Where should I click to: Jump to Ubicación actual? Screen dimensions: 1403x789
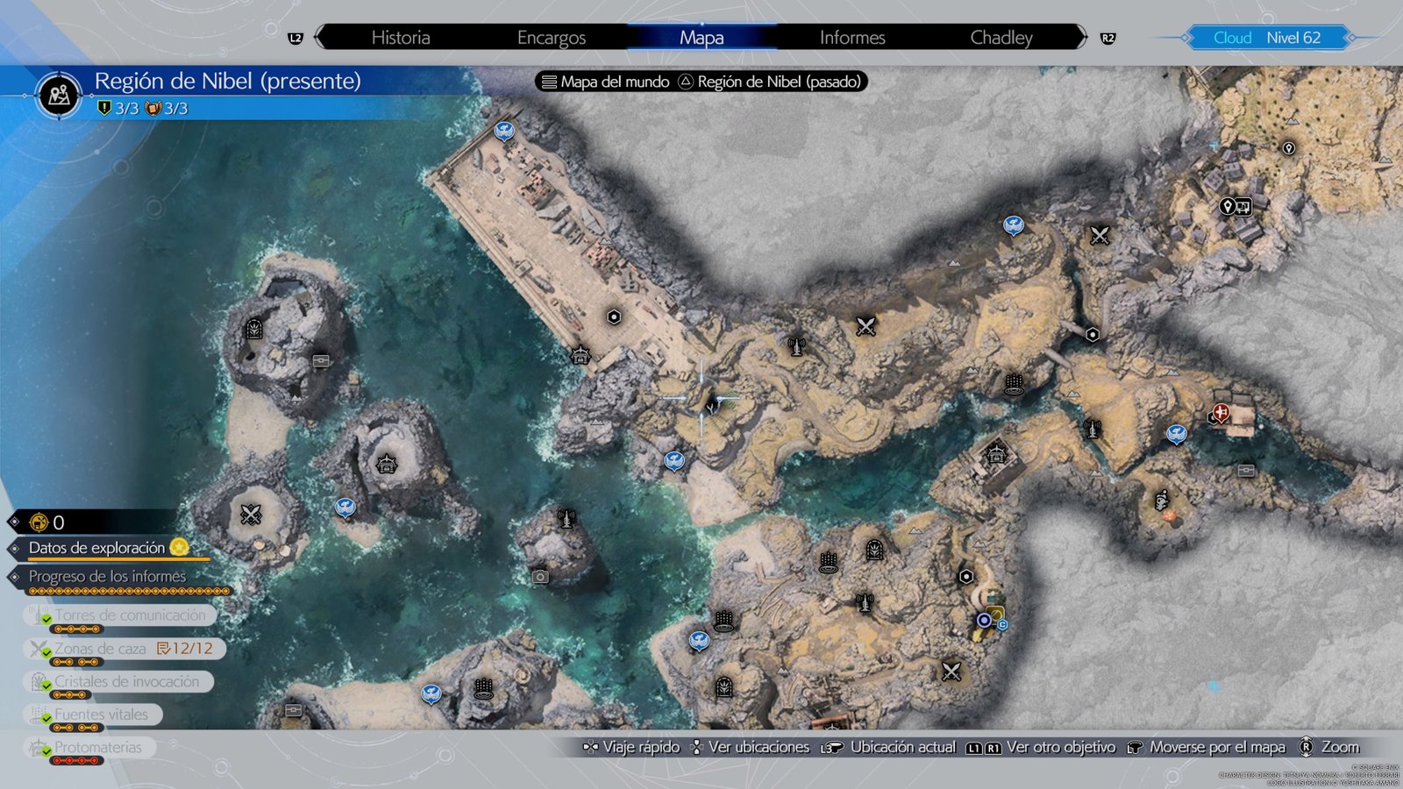(888, 747)
